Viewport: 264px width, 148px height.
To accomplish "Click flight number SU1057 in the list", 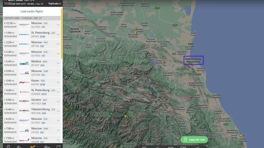I will pos(36,123).
